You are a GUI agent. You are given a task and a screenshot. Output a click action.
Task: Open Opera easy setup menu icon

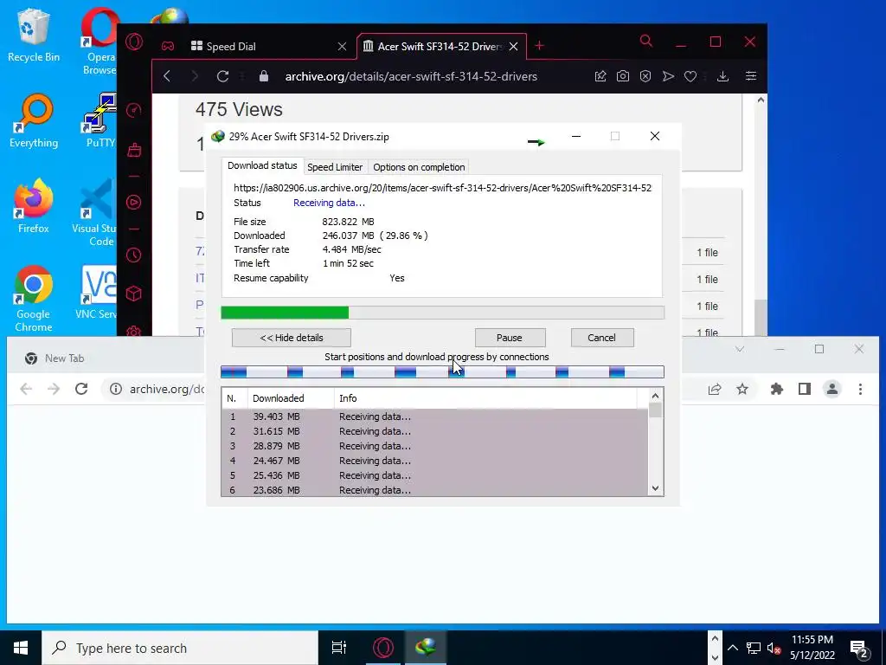coord(751,76)
